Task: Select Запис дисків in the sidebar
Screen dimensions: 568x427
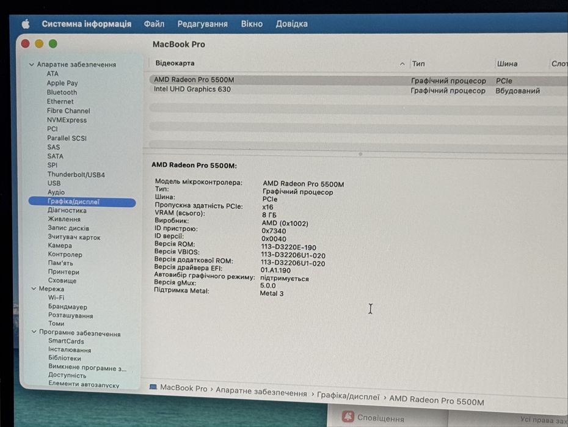Action: coord(68,228)
